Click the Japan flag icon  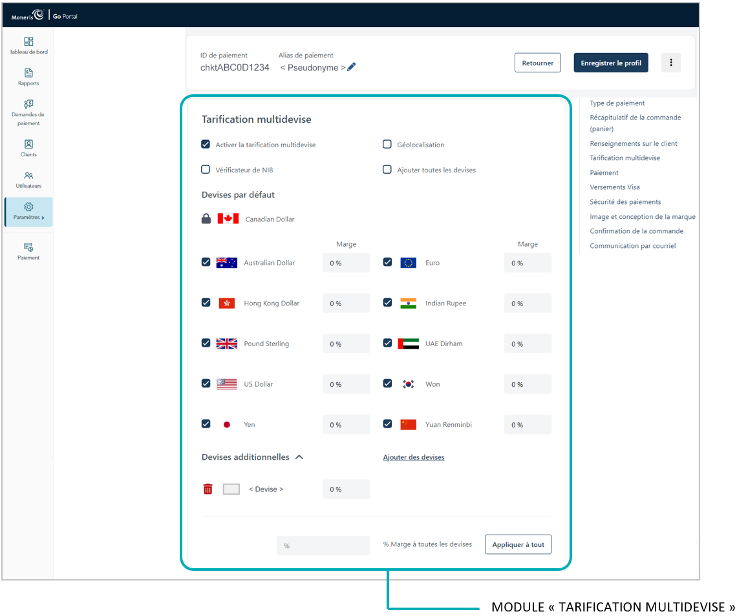click(226, 424)
